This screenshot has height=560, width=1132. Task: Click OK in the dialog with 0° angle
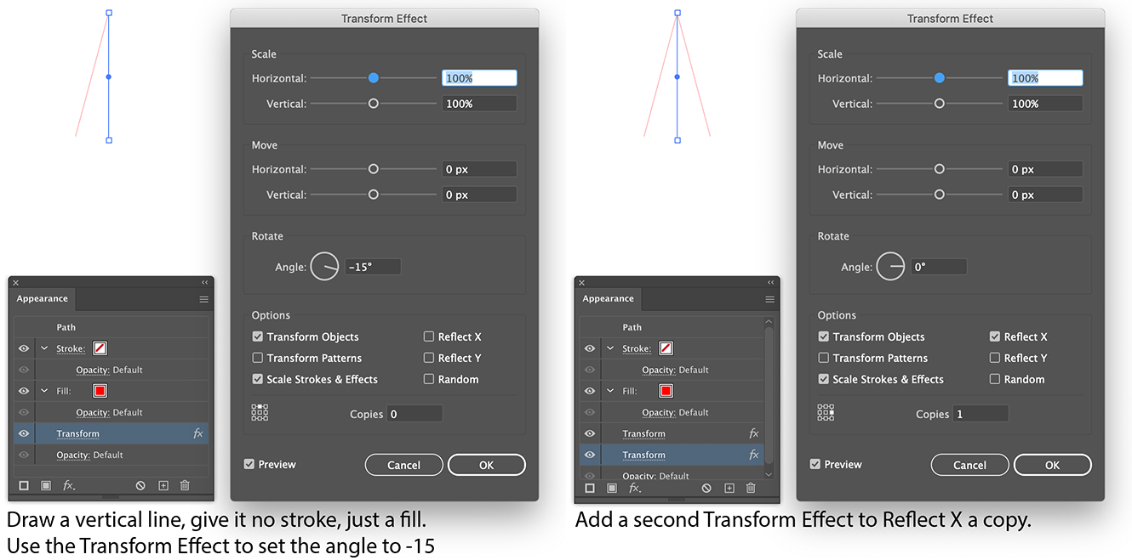pos(1053,465)
